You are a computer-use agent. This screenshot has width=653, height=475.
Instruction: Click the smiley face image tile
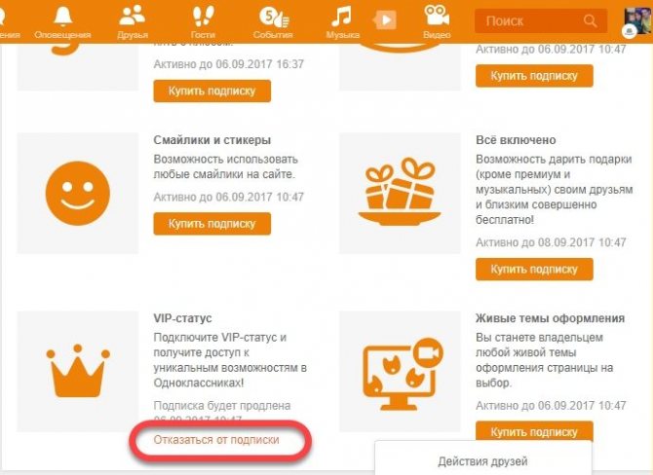[x=78, y=194]
